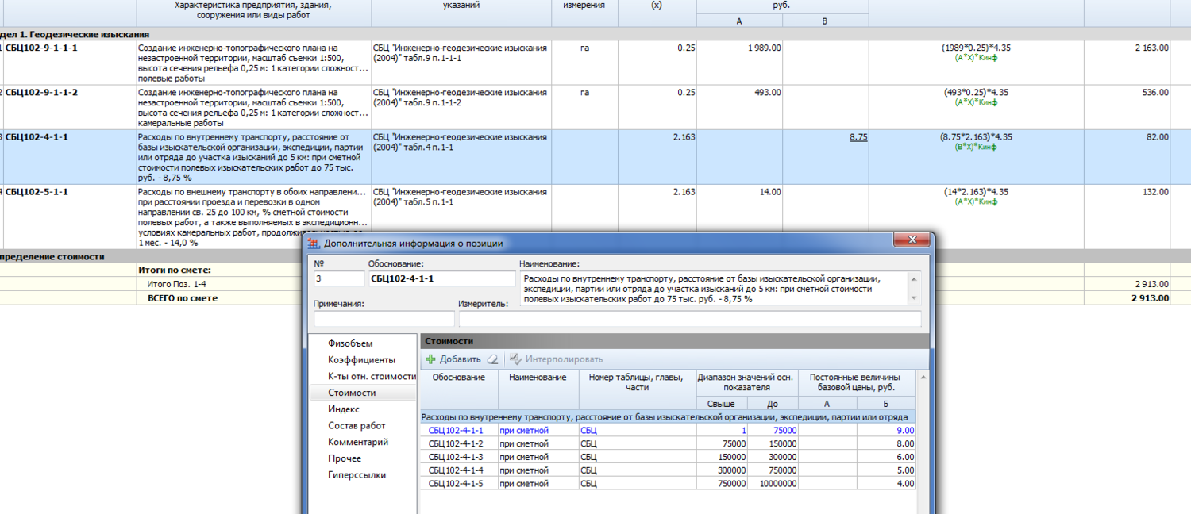The height and width of the screenshot is (514, 1191).
Task: Go to the Состав работ section
Action: [357, 426]
